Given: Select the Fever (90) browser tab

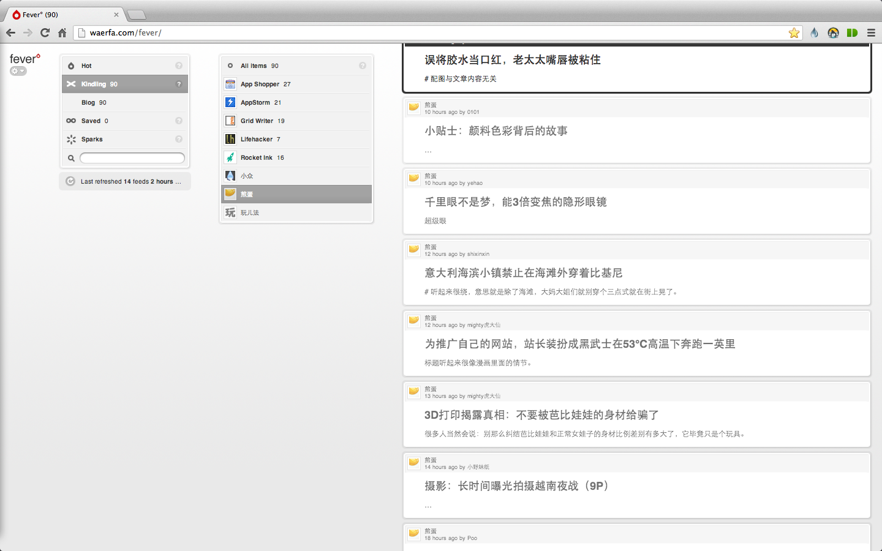Looking at the screenshot, I should [64, 15].
